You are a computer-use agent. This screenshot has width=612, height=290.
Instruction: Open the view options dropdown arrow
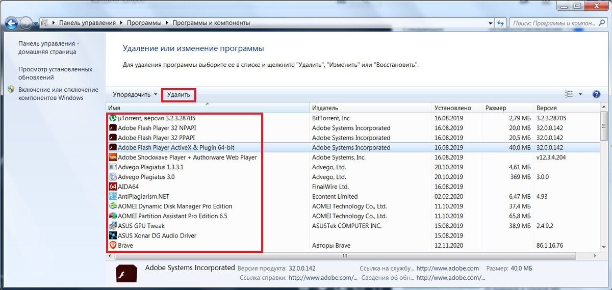click(x=580, y=94)
